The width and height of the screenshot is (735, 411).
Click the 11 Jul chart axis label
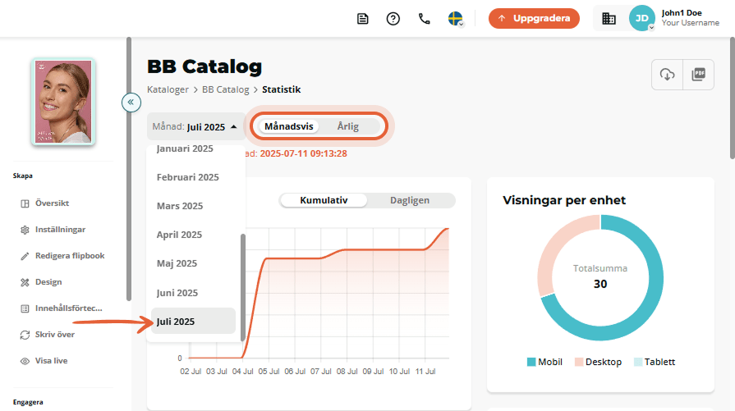tap(425, 371)
